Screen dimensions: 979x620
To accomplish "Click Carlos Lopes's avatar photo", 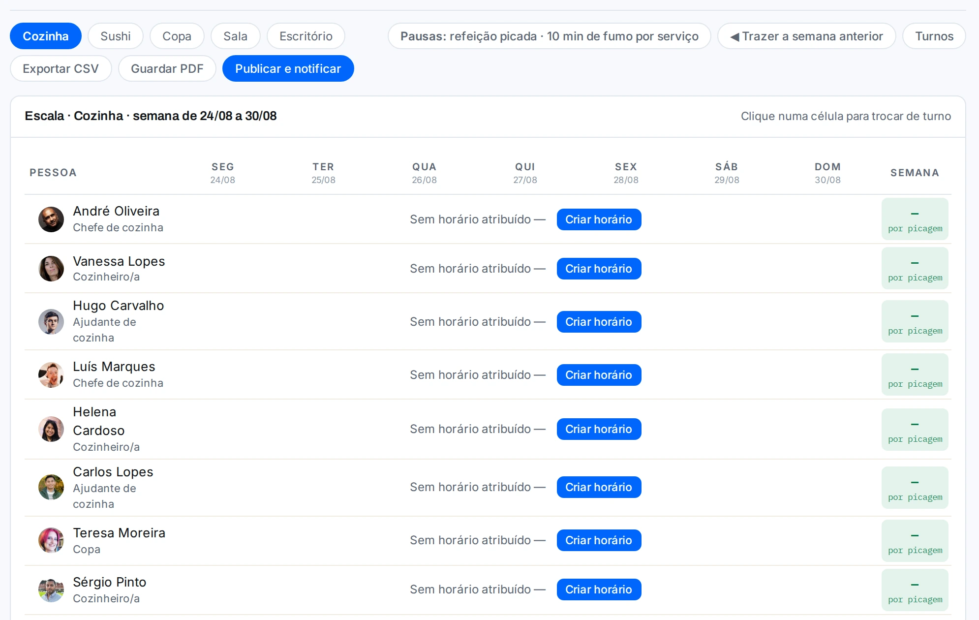I will (51, 487).
